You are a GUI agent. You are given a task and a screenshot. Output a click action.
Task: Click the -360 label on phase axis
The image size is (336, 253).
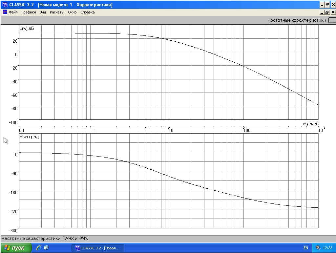click(x=13, y=231)
